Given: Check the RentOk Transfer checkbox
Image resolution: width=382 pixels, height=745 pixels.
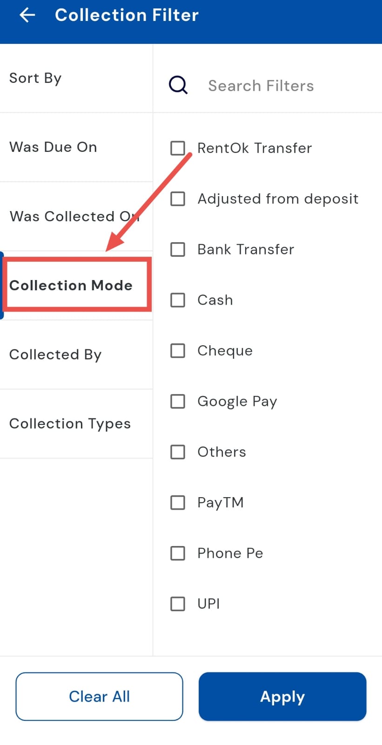Looking at the screenshot, I should pos(178,148).
